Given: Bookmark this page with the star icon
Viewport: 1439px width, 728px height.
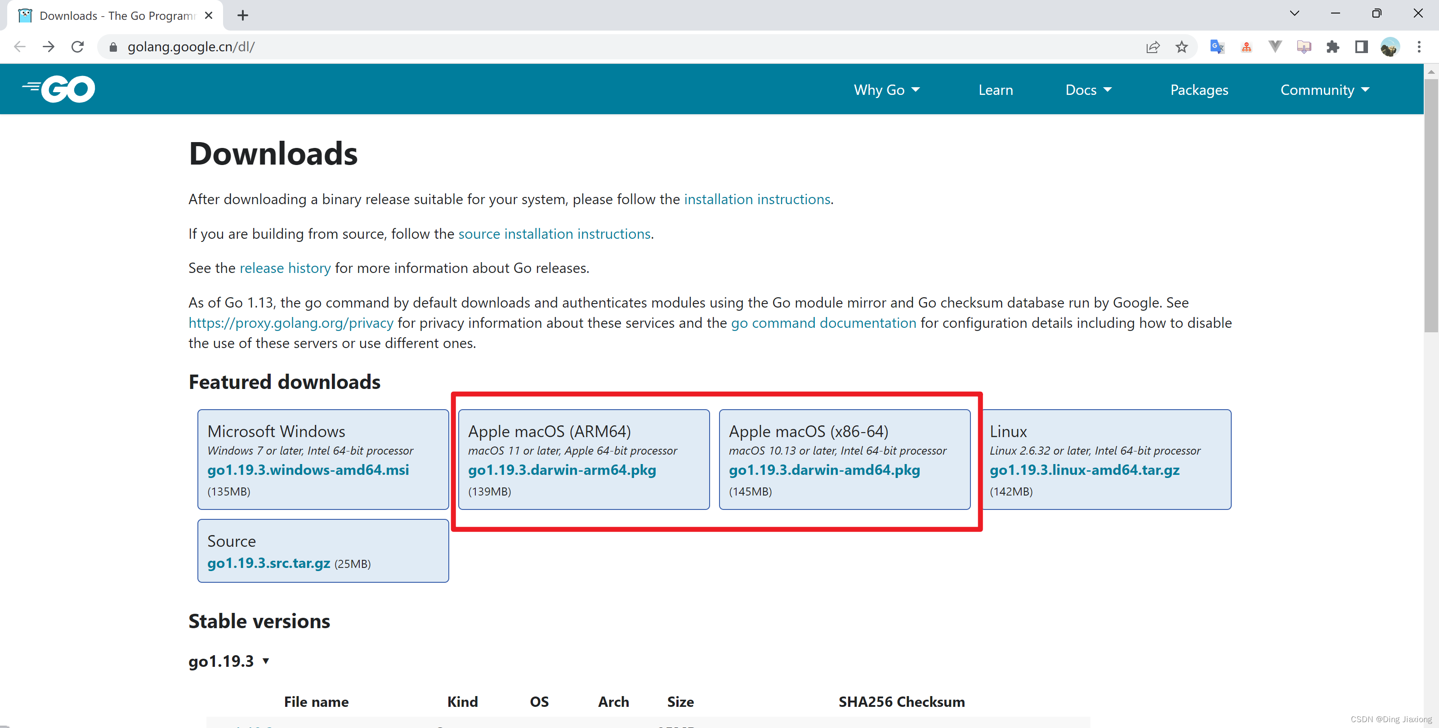Looking at the screenshot, I should tap(1181, 47).
